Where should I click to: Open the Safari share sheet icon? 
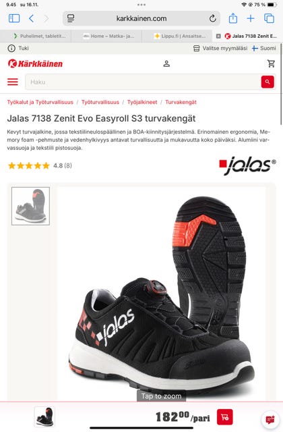coord(233,18)
